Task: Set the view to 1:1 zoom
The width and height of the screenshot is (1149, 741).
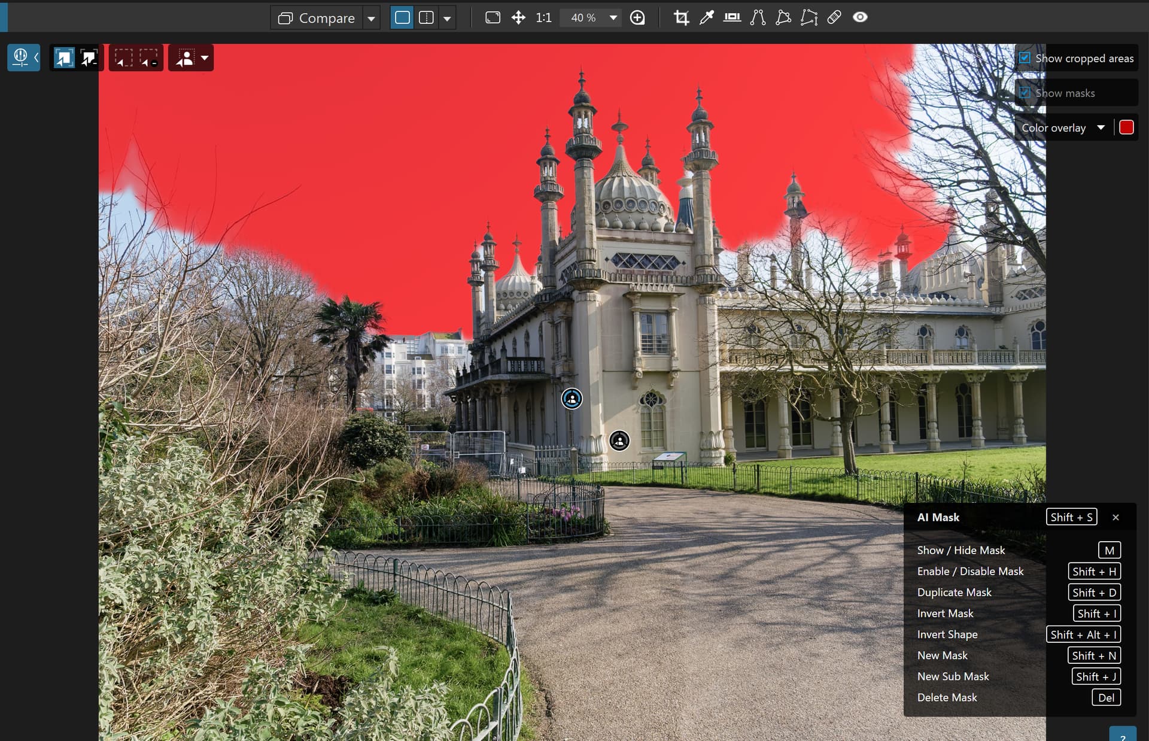Action: 543,17
